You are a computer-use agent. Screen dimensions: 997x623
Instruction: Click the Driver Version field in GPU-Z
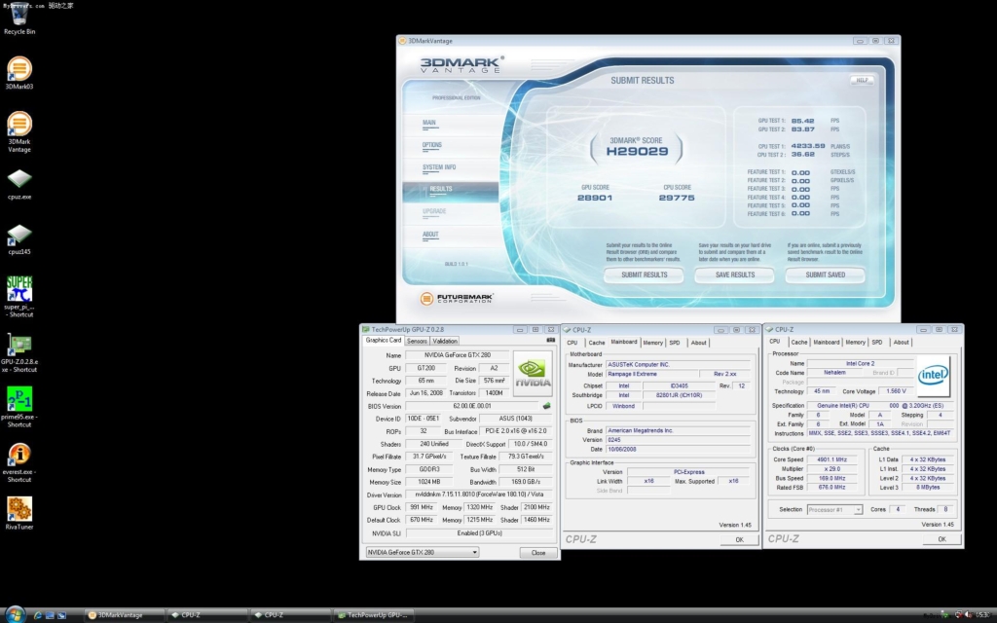click(480, 495)
